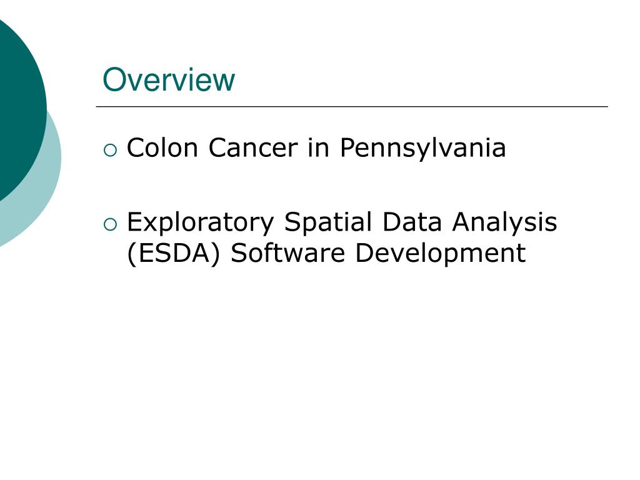Click the word Cancer in first bullet
The height and width of the screenshot is (480, 640).
tap(254, 147)
